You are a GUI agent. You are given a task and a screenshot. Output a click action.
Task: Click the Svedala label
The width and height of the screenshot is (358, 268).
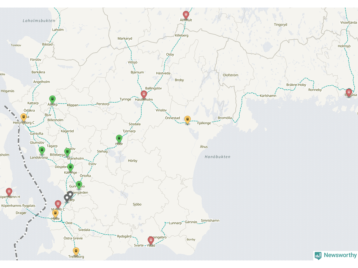pyautogui.click(x=84, y=230)
